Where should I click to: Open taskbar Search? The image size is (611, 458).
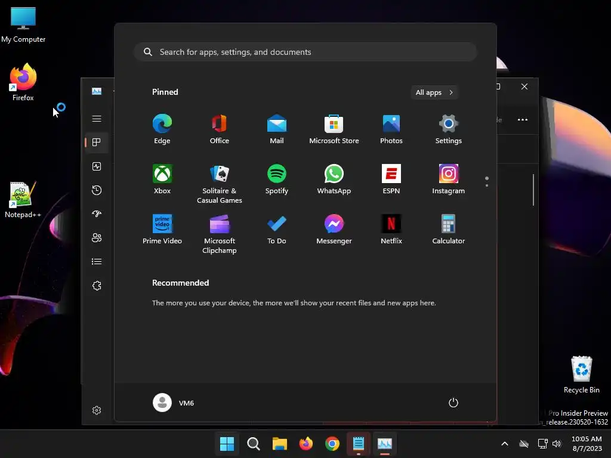coord(253,444)
